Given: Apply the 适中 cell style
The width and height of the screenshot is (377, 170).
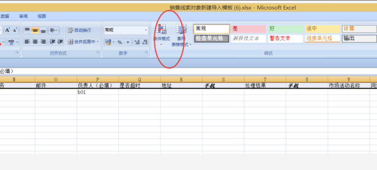Looking at the screenshot, I should pyautogui.click(x=323, y=29).
